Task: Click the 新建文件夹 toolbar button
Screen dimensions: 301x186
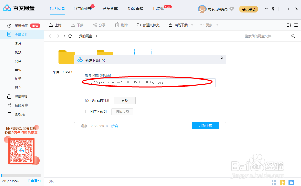Action: pos(148,25)
